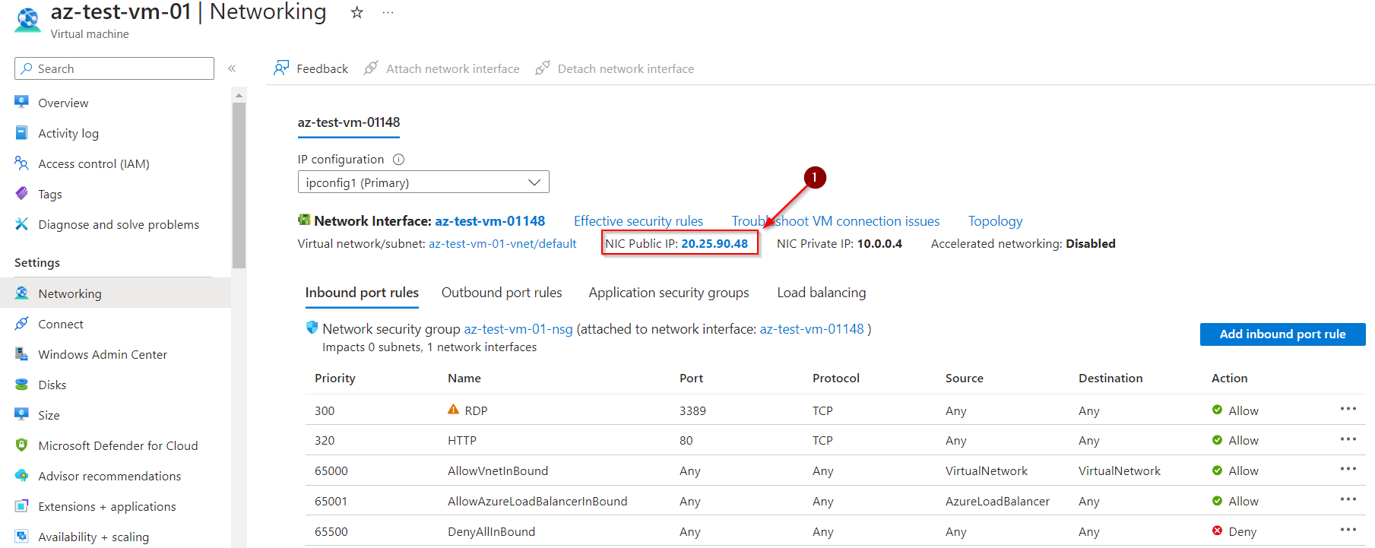
Task: Click the IP configuration info icon
Action: click(398, 160)
